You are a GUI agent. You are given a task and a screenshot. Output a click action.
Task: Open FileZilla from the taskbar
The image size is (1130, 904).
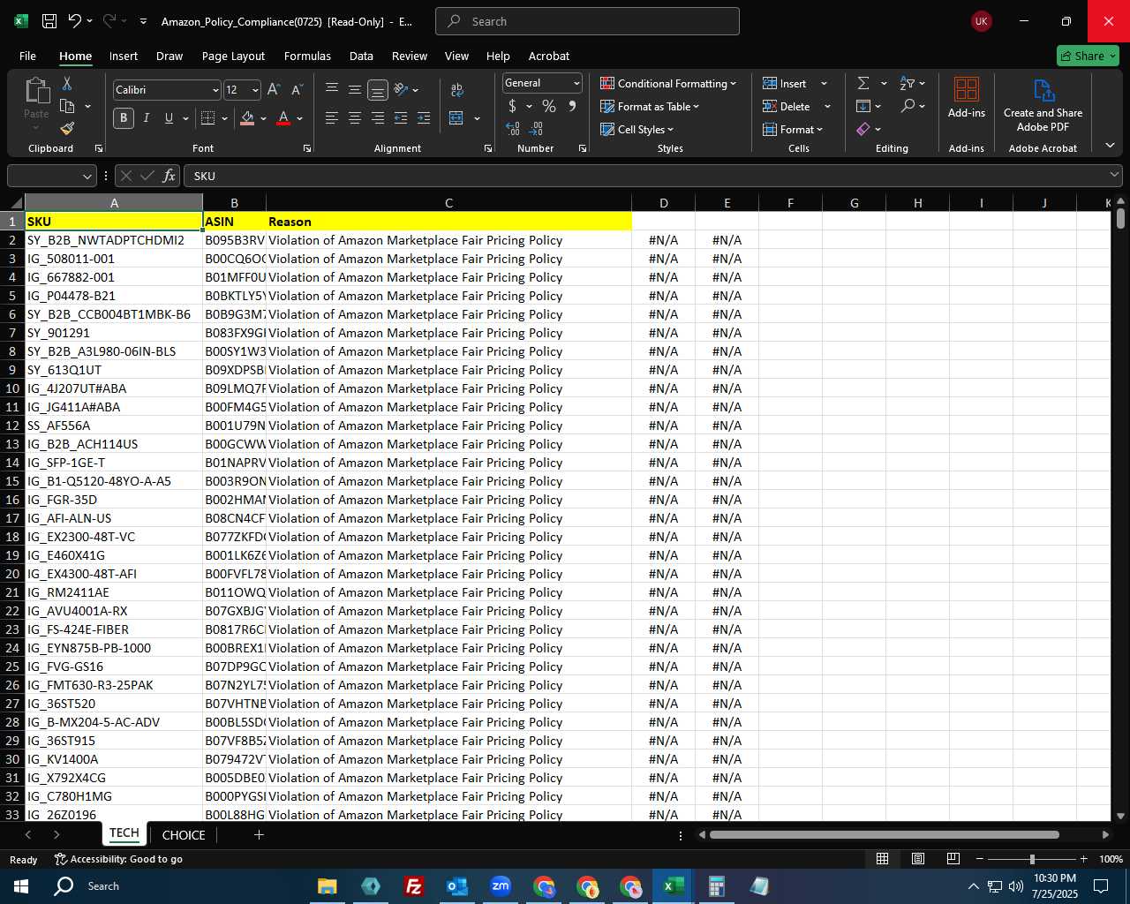413,886
